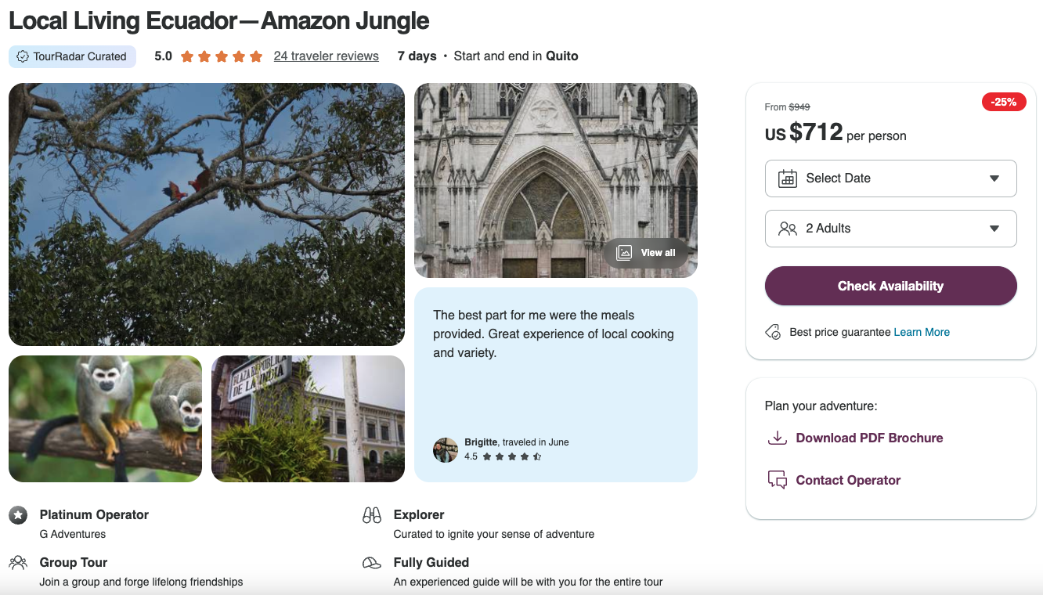Expand the 2 Adults traveler dropdown arrow
The image size is (1043, 595).
tap(994, 229)
